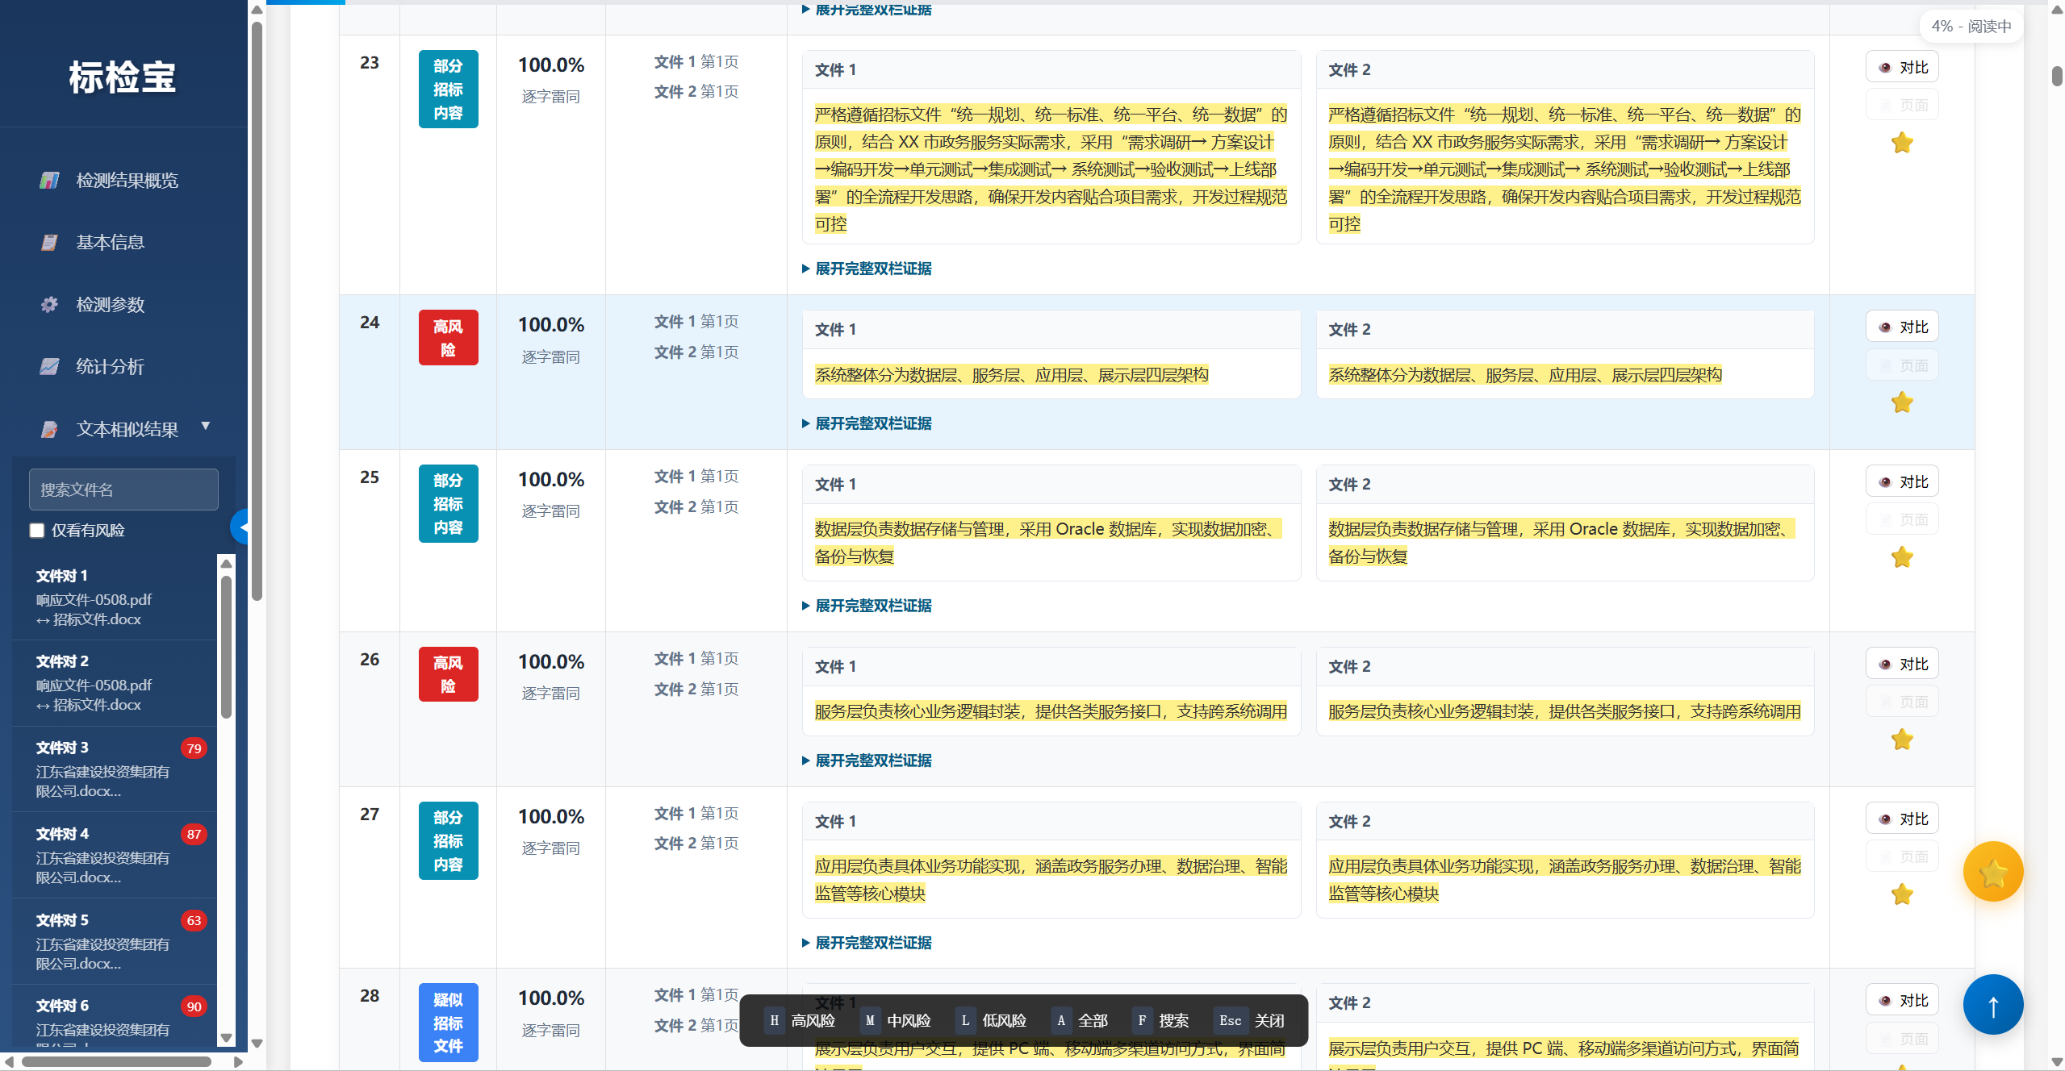Select 文件对 6 entry

[115, 1016]
